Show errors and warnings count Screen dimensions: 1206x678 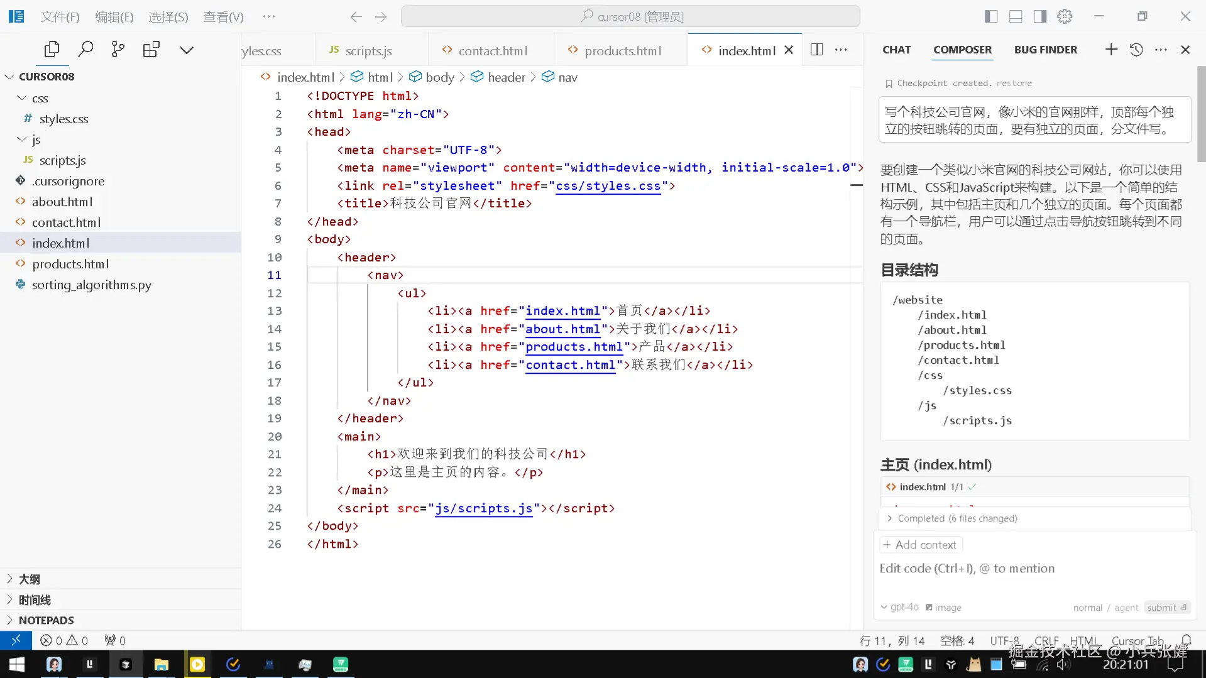tap(63, 640)
